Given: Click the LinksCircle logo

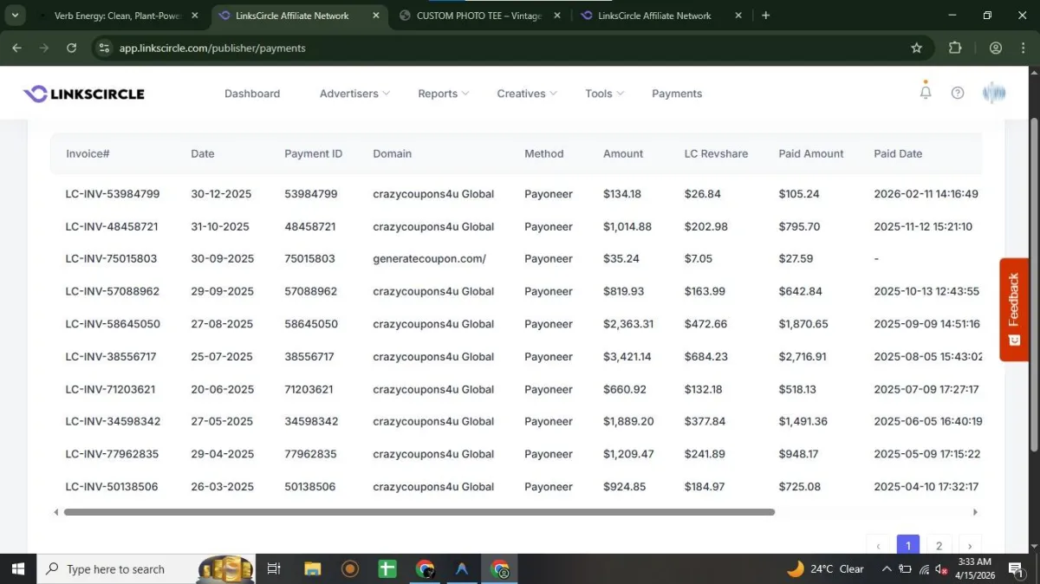Looking at the screenshot, I should click(84, 94).
